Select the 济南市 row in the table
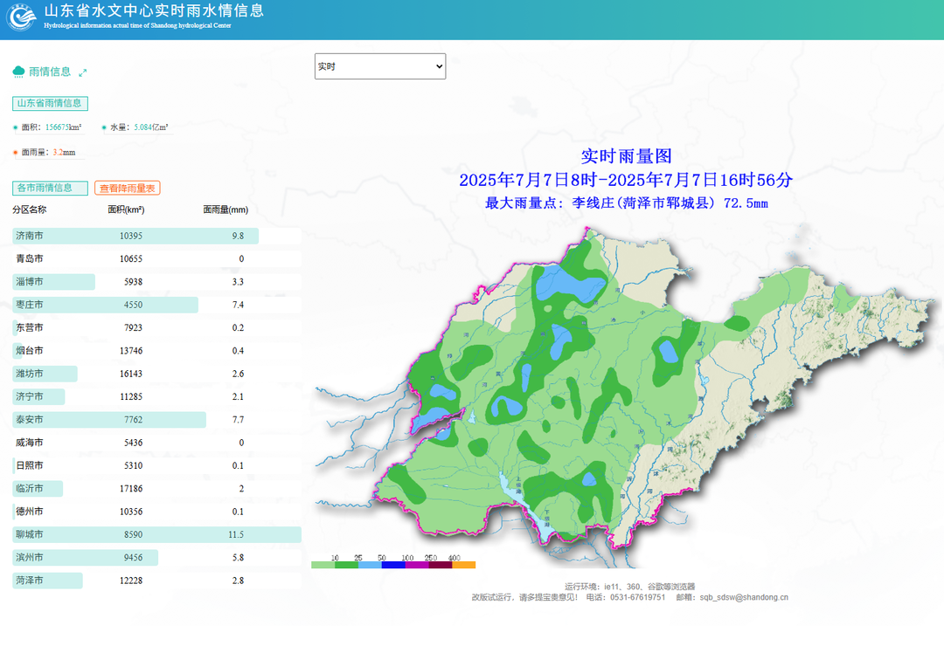Screen dimensions: 944x646 (x=135, y=236)
